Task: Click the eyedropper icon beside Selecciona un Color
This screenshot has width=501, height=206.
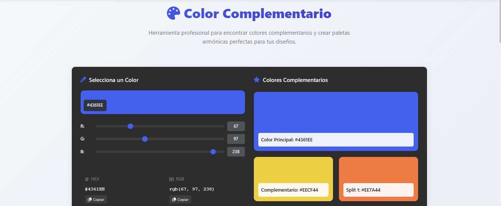Action: tap(83, 80)
